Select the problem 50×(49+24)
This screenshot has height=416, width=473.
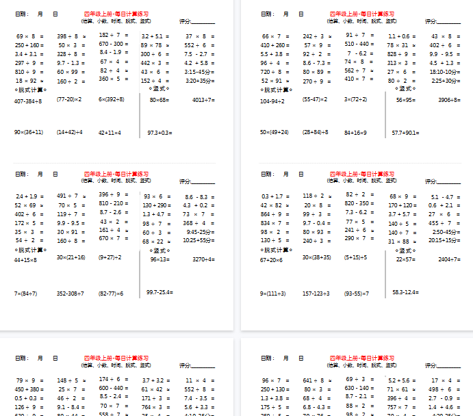274,132
